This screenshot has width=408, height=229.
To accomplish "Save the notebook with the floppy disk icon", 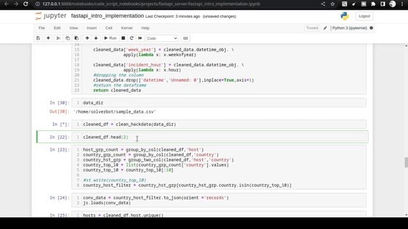I will click(38, 38).
